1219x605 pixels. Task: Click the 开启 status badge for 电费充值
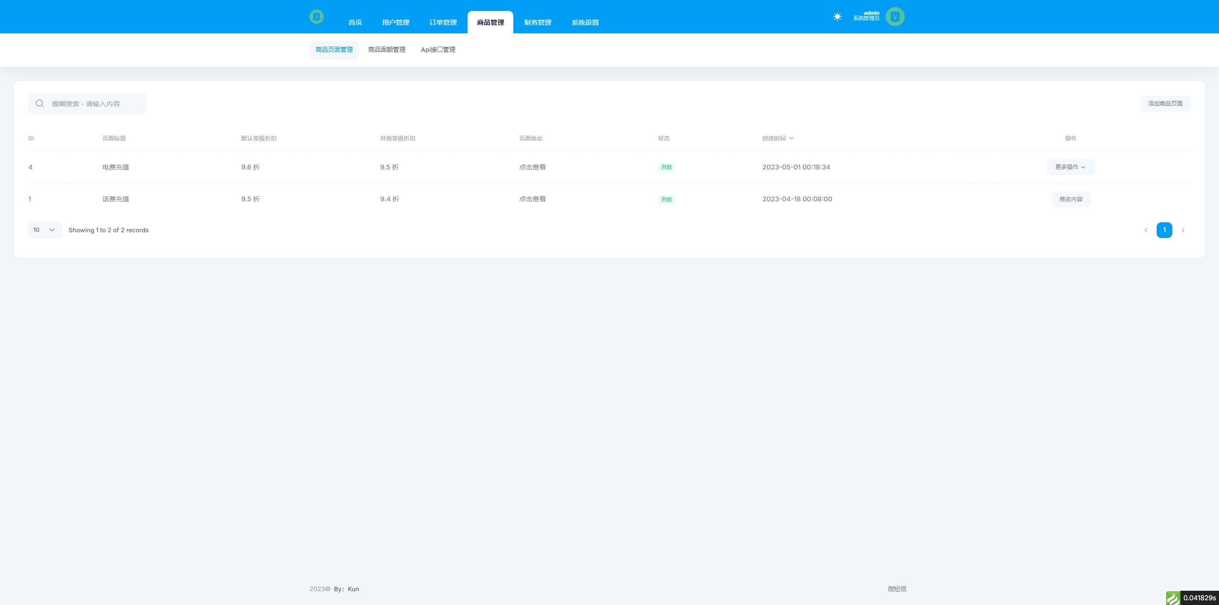pyautogui.click(x=666, y=168)
